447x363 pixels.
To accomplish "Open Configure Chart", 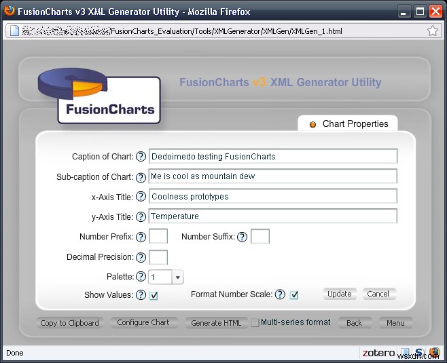I will (x=143, y=322).
